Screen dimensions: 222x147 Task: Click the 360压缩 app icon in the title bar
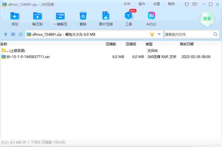(5, 4)
